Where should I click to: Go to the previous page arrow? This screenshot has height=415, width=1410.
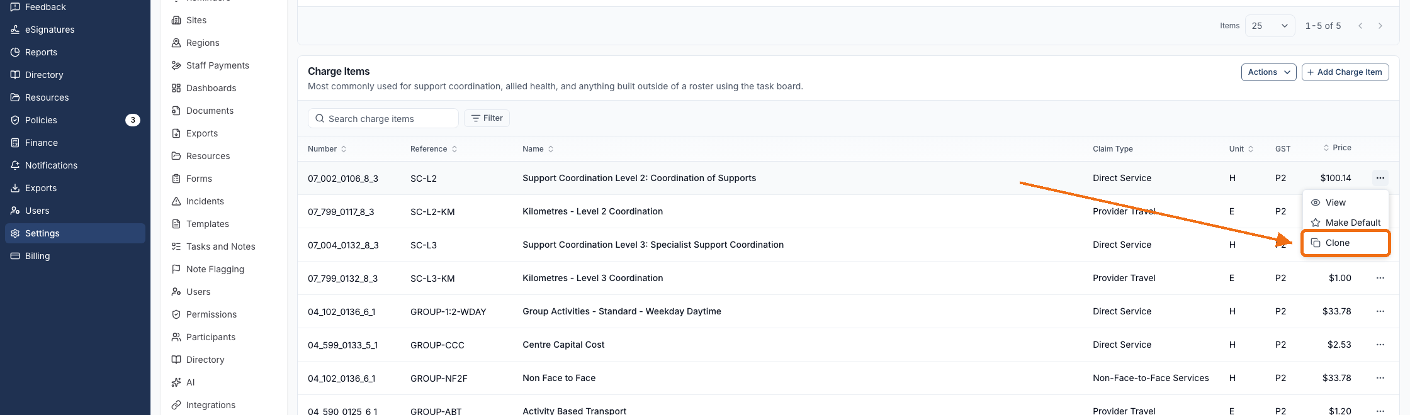pos(1360,26)
